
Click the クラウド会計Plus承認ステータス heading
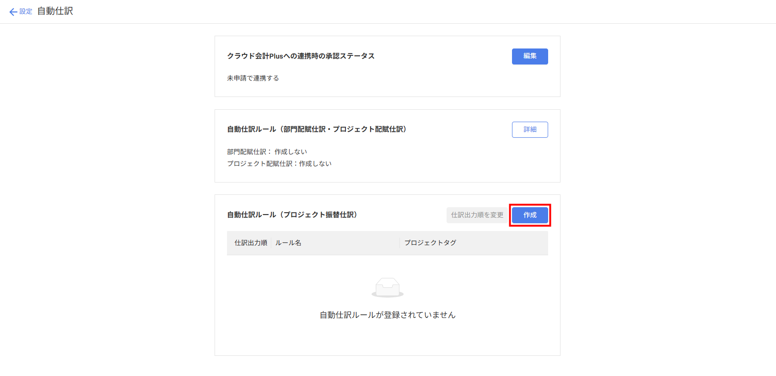301,56
